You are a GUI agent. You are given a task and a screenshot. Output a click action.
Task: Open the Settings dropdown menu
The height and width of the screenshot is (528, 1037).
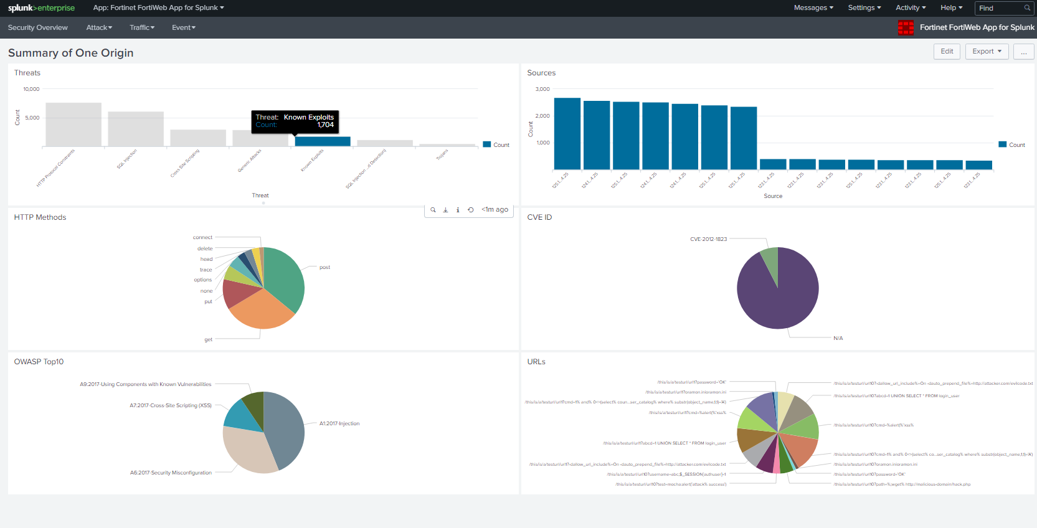[864, 8]
